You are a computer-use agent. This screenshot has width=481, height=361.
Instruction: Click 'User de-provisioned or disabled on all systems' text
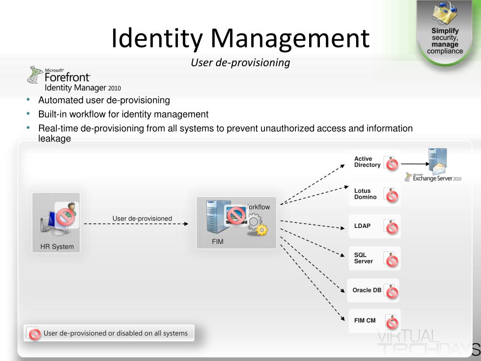click(x=116, y=333)
